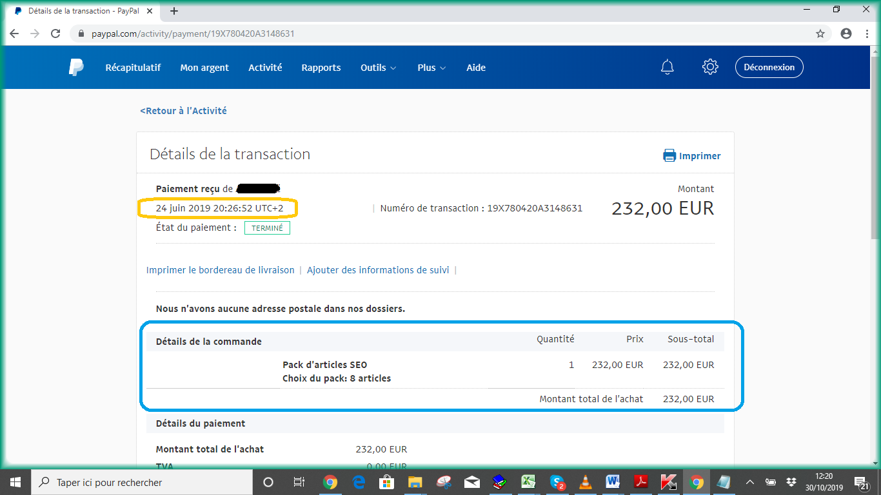Click Ajouter des informations de suivi
The image size is (881, 495).
(378, 270)
